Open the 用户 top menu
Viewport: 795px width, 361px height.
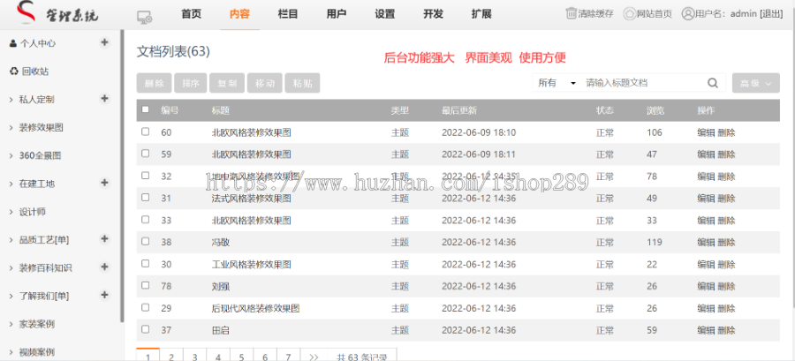pyautogui.click(x=337, y=14)
